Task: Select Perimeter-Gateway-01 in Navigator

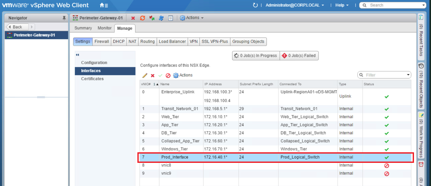Action: click(36, 35)
